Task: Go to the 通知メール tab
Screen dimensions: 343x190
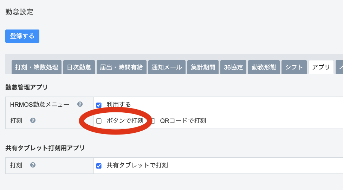Action: tap(167, 67)
